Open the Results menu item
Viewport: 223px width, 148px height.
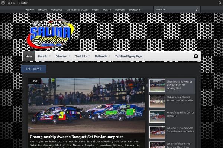pos(120,10)
